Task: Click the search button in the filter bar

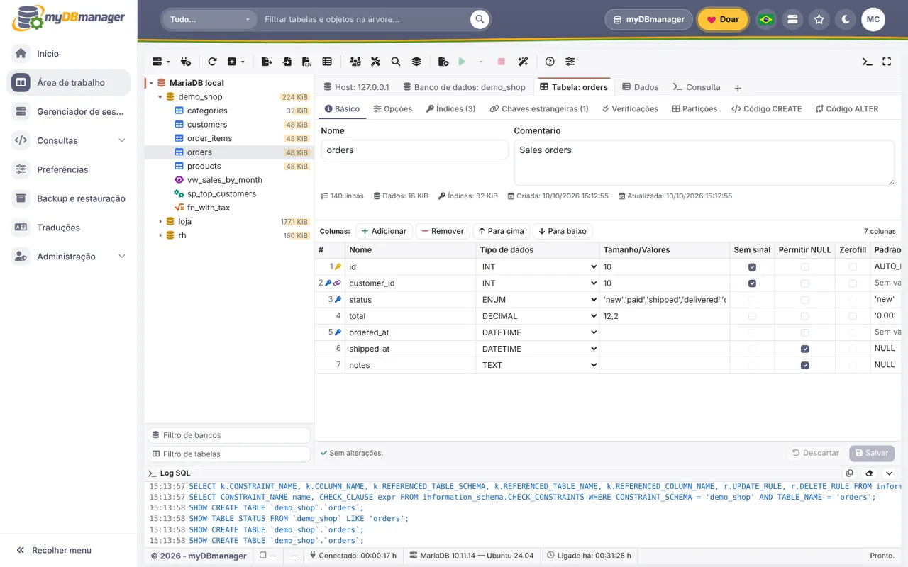Action: point(480,19)
